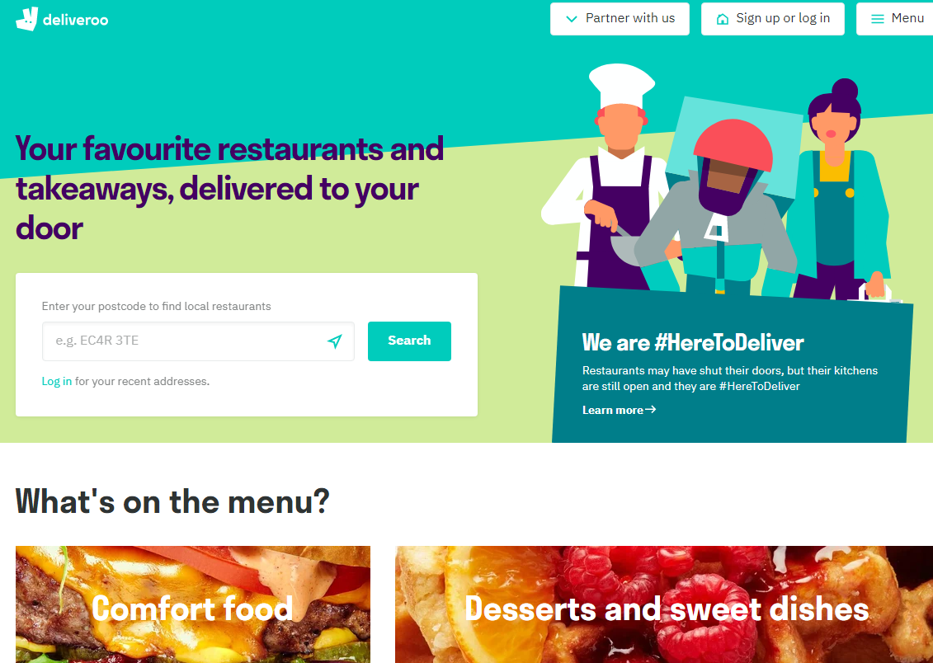Open the Desserts and sweet dishes tile
The image size is (933, 663).
click(664, 604)
